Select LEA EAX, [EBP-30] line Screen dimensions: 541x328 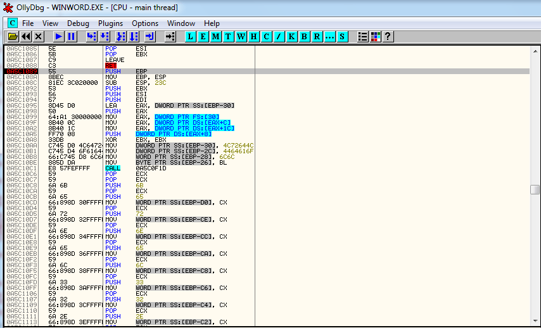coord(268,106)
